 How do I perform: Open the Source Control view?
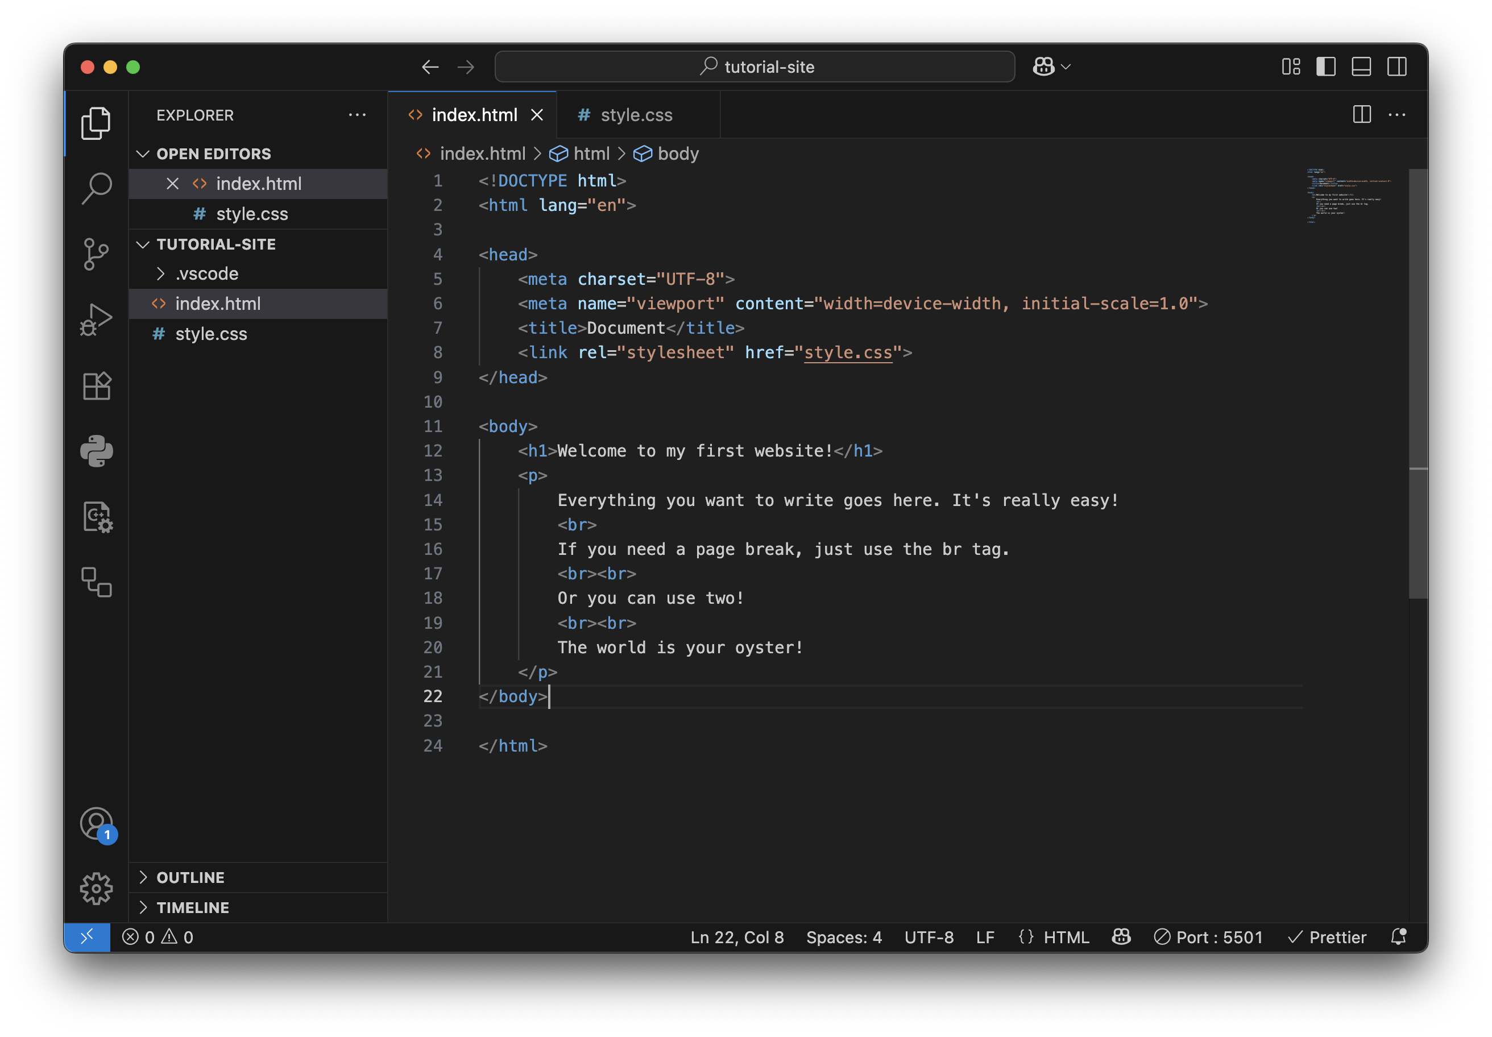click(96, 254)
